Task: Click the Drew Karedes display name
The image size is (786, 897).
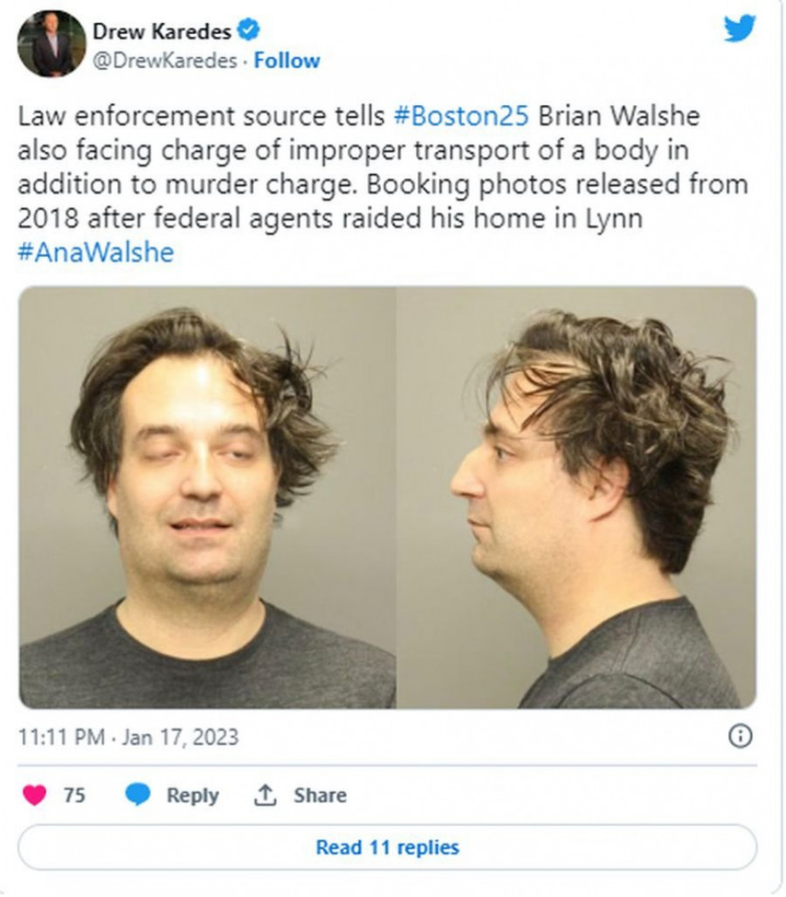Action: (x=162, y=31)
